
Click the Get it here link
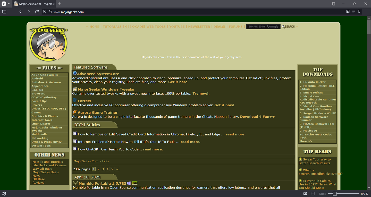pyautogui.click(x=178, y=82)
